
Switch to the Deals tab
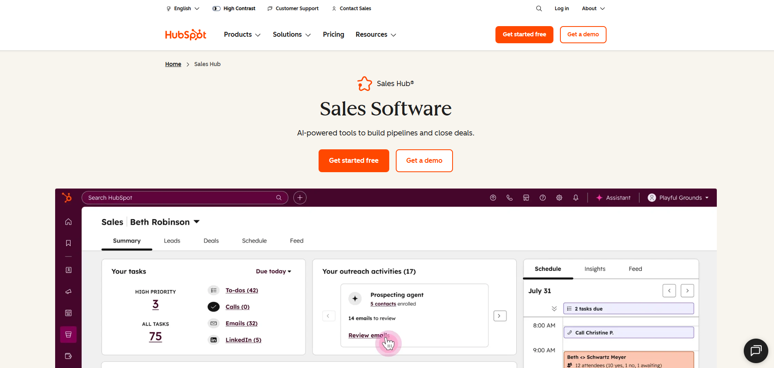point(211,241)
